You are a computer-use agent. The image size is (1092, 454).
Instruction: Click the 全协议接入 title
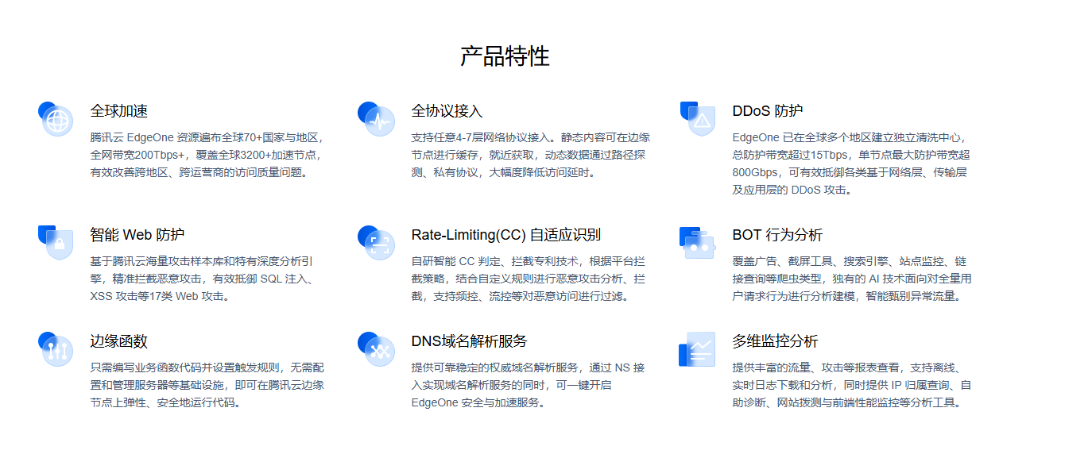(447, 111)
